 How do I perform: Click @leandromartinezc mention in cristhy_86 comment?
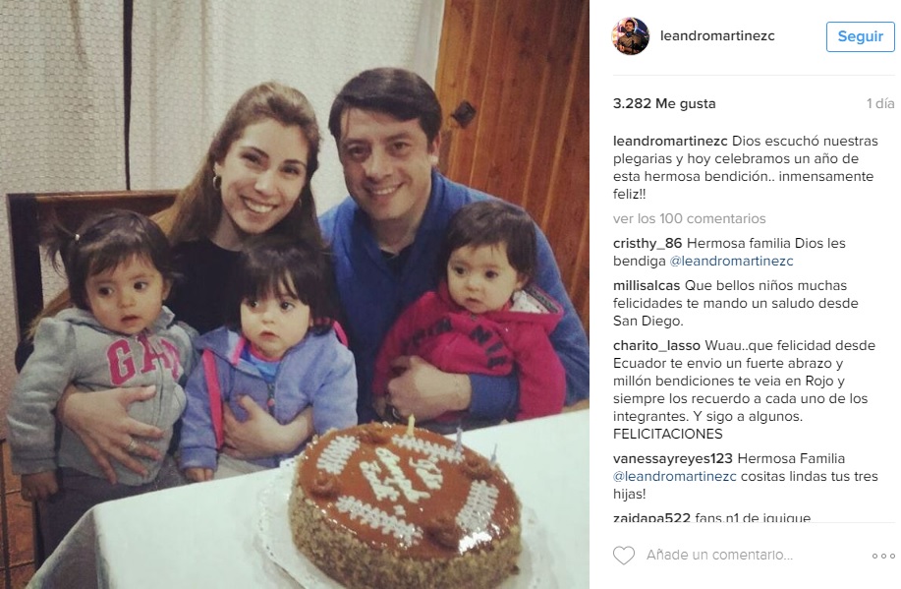pos(731,262)
